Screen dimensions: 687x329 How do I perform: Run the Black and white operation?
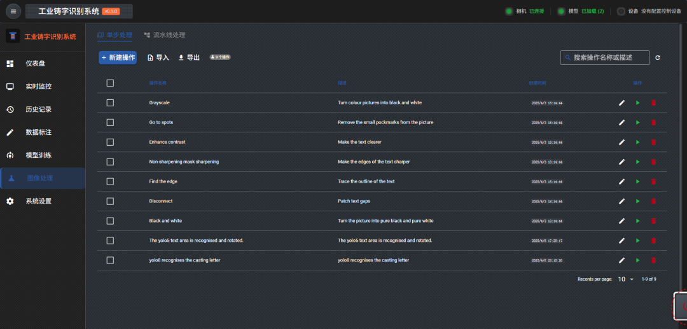(x=637, y=221)
